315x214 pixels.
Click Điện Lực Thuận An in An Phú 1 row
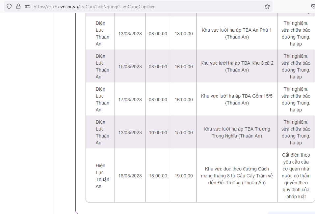(102, 34)
